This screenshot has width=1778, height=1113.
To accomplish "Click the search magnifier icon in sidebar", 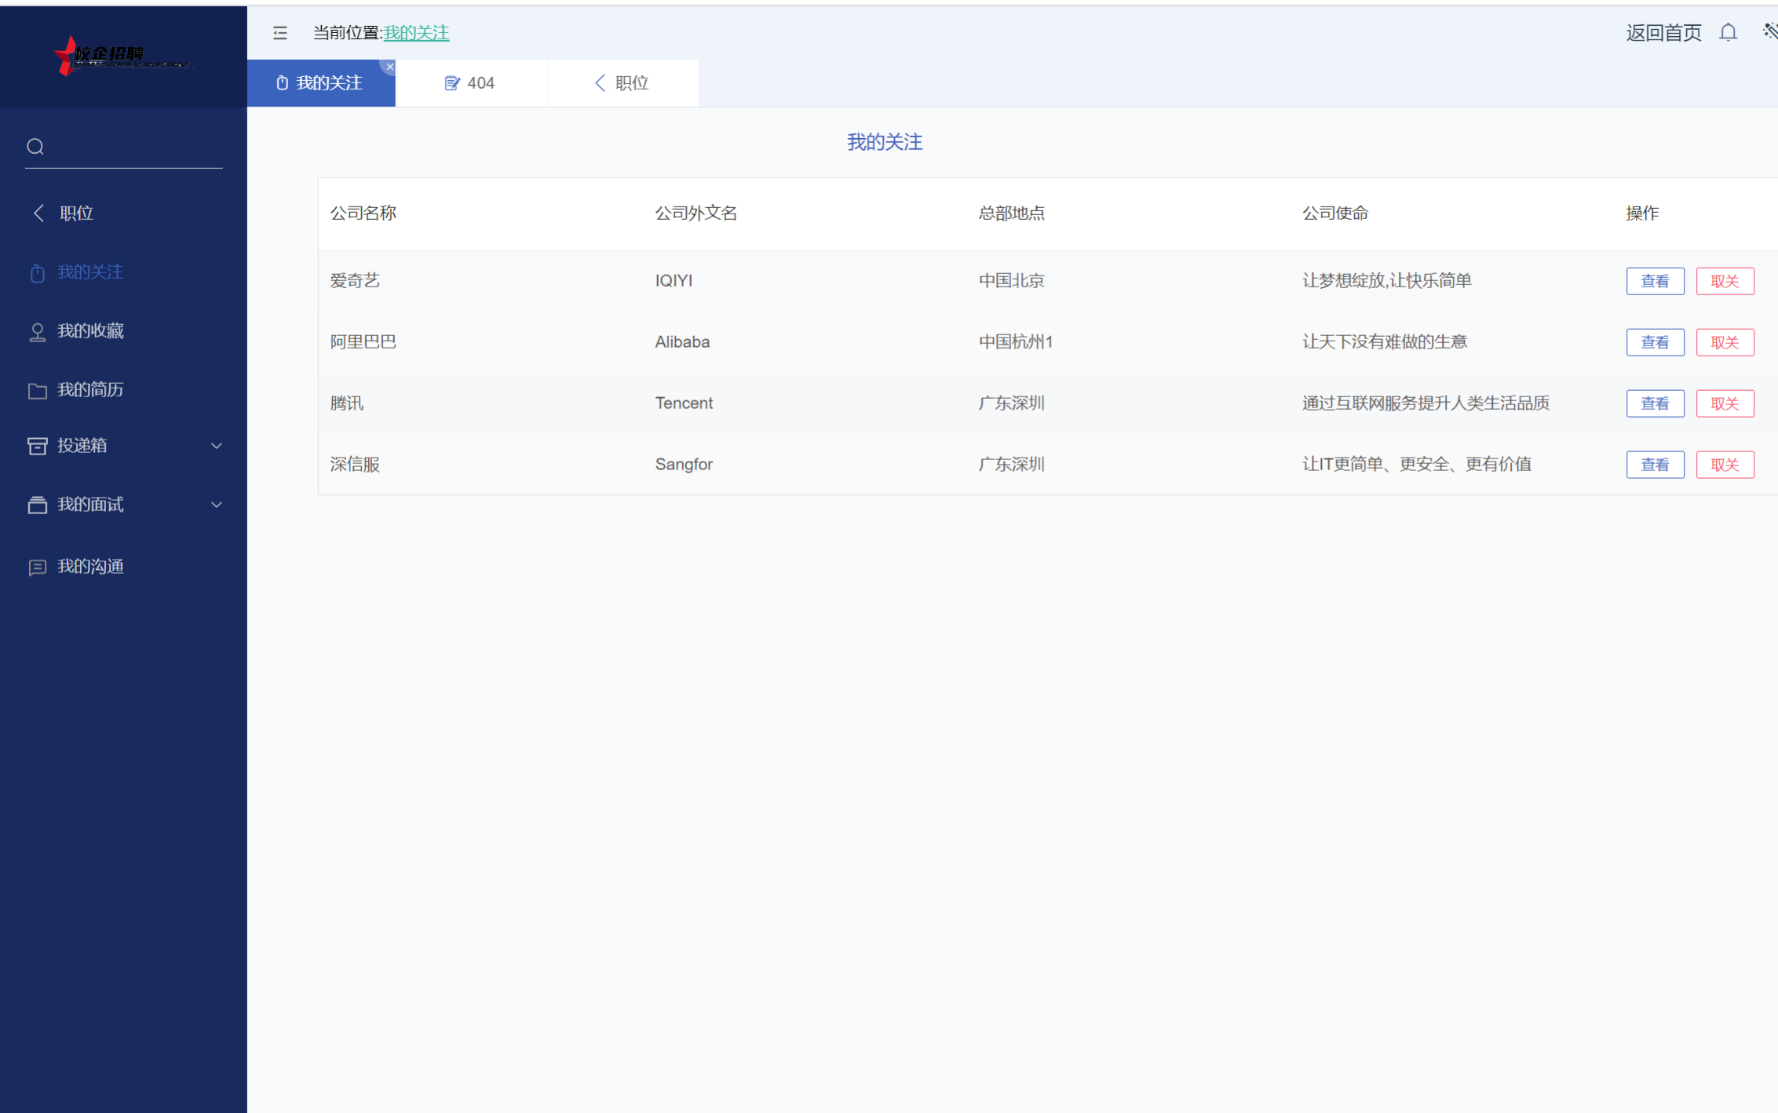I will [x=35, y=147].
